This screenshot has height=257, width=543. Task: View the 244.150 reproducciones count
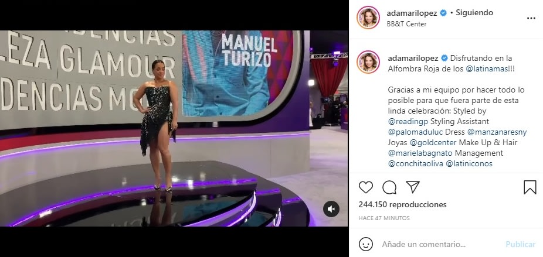click(402, 204)
